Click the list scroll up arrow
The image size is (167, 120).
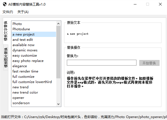pos(58,24)
